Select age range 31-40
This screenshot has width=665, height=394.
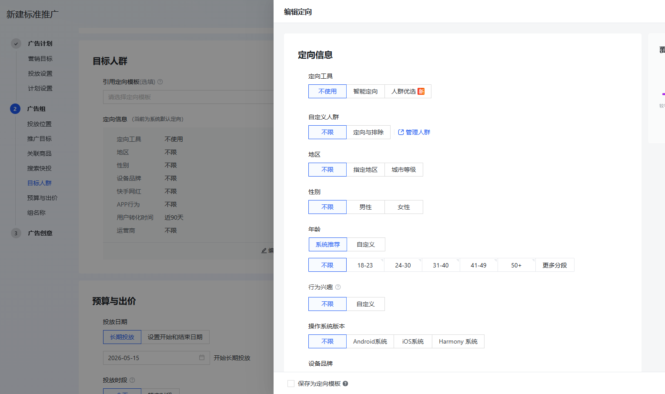[x=441, y=265]
